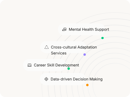Click the word Support in the top label

(x=102, y=30)
